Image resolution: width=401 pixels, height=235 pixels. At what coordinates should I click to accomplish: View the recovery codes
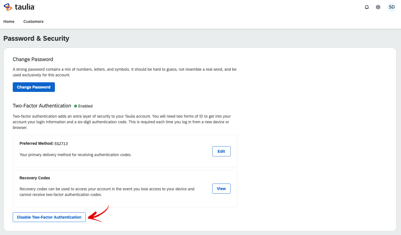pyautogui.click(x=221, y=189)
